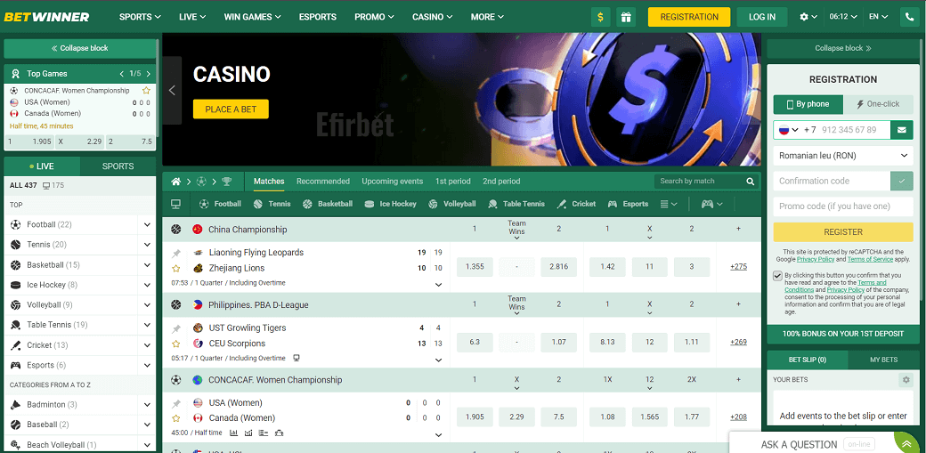The image size is (926, 453).
Task: Expand Basketball (15) category
Action: 146,264
